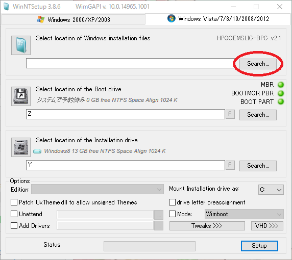Click the Boot drive path field with Z:
292x260 pixels.
pyautogui.click(x=126, y=114)
